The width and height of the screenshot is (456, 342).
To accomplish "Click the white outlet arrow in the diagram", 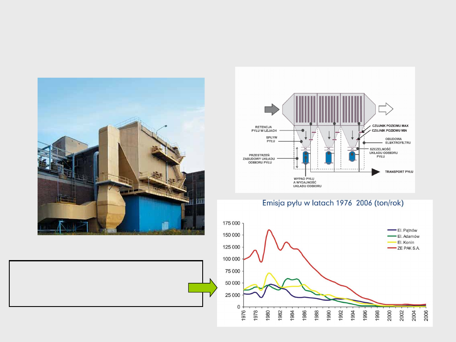I will click(x=385, y=109).
